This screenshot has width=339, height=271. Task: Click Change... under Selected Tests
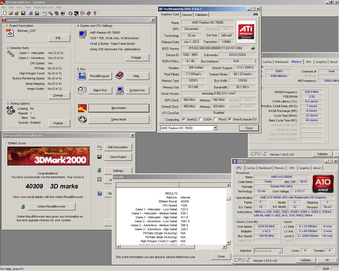click(x=59, y=95)
